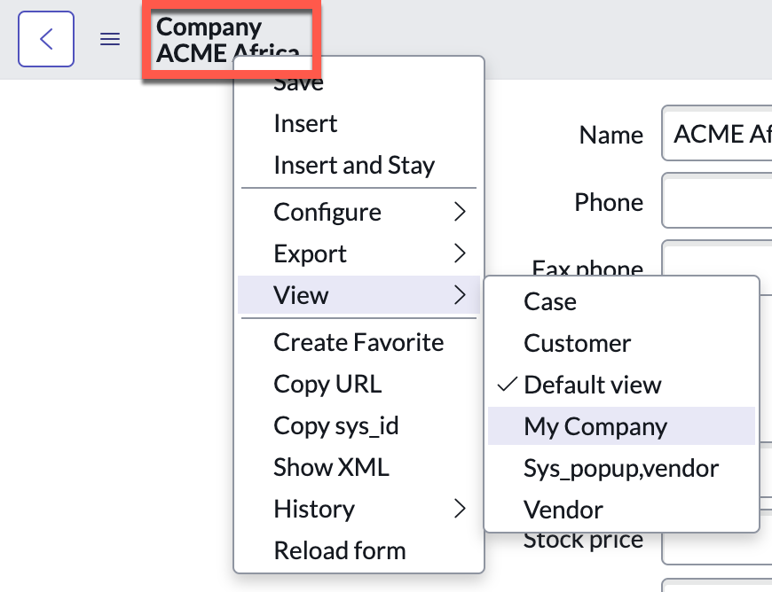Expand the History submenu
This screenshot has width=772, height=592.
pos(358,509)
